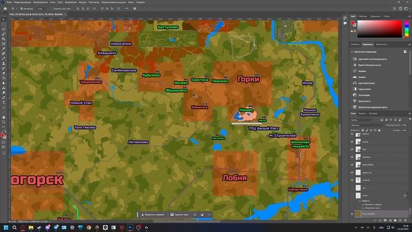Select the Rectangular Marquee tool
Image resolution: width=412 pixels, height=232 pixels.
point(3,24)
